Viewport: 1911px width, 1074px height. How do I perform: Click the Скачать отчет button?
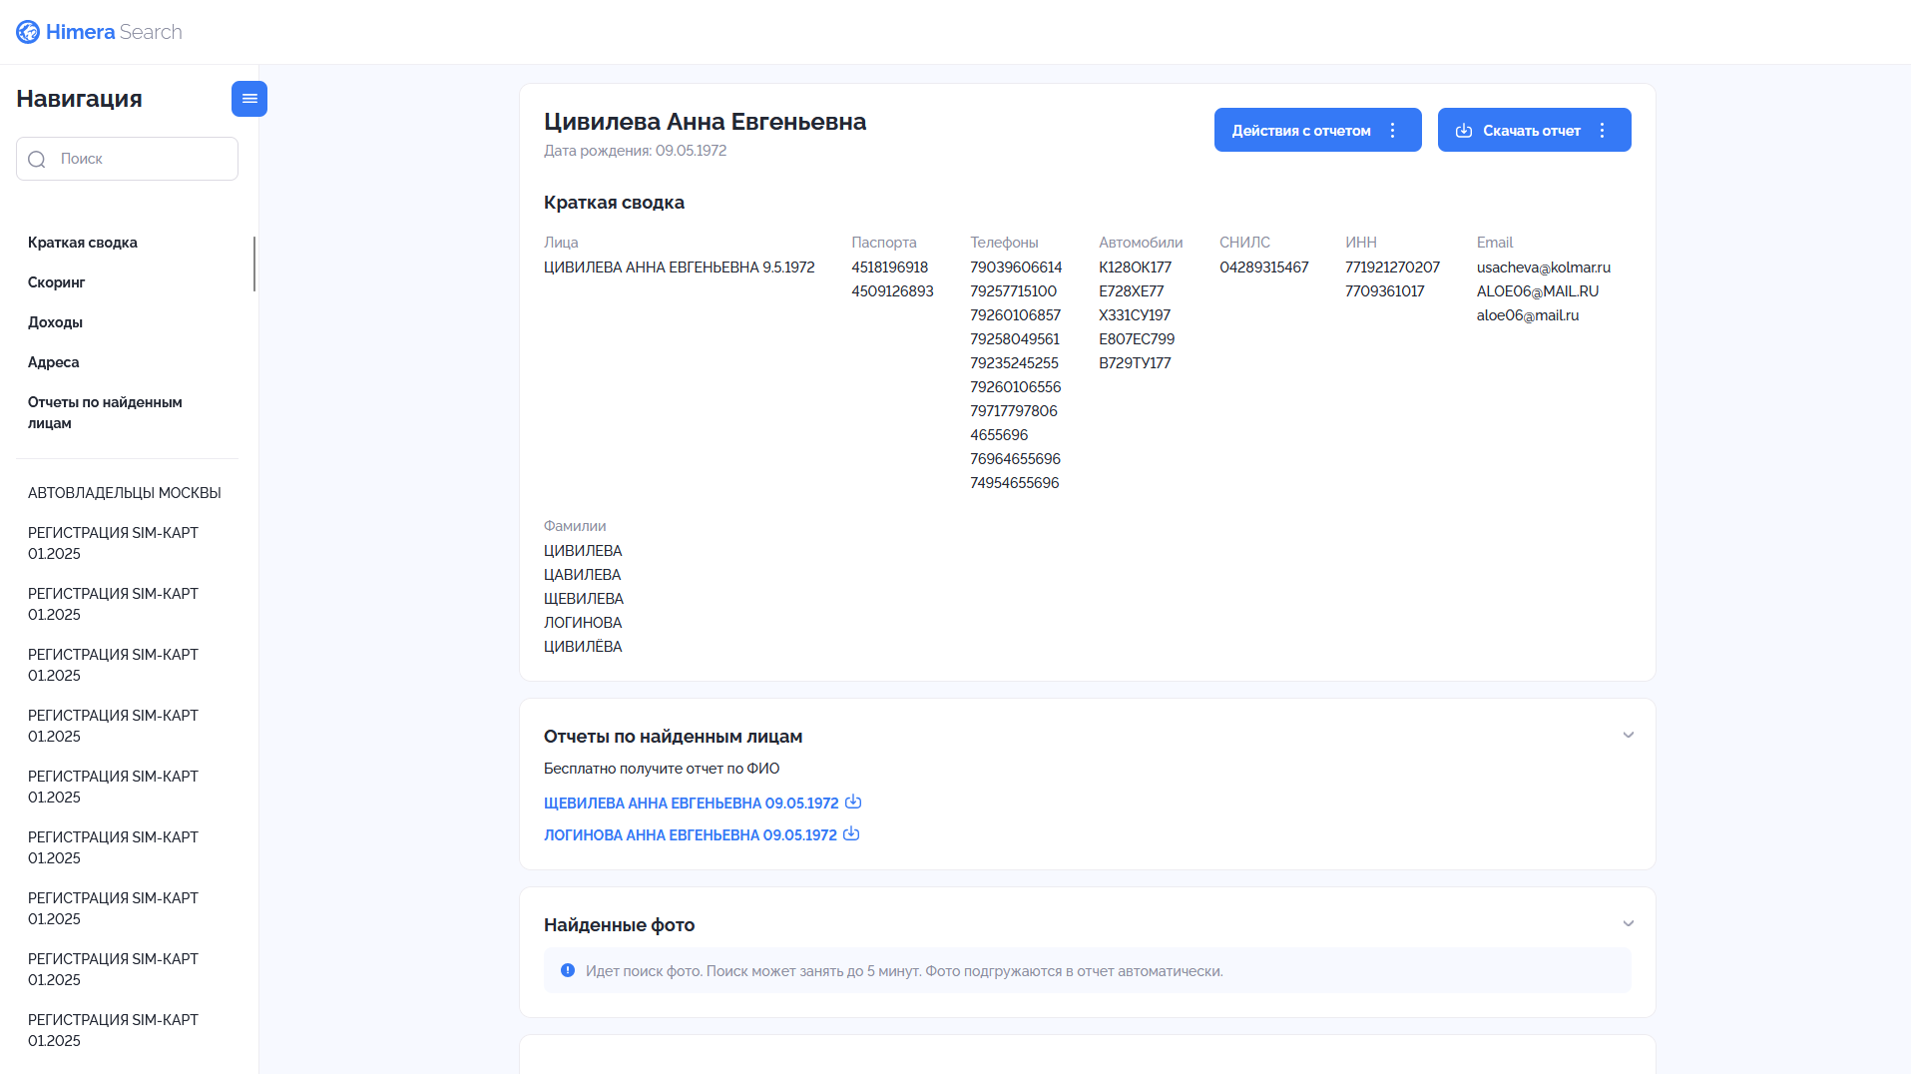(x=1534, y=130)
